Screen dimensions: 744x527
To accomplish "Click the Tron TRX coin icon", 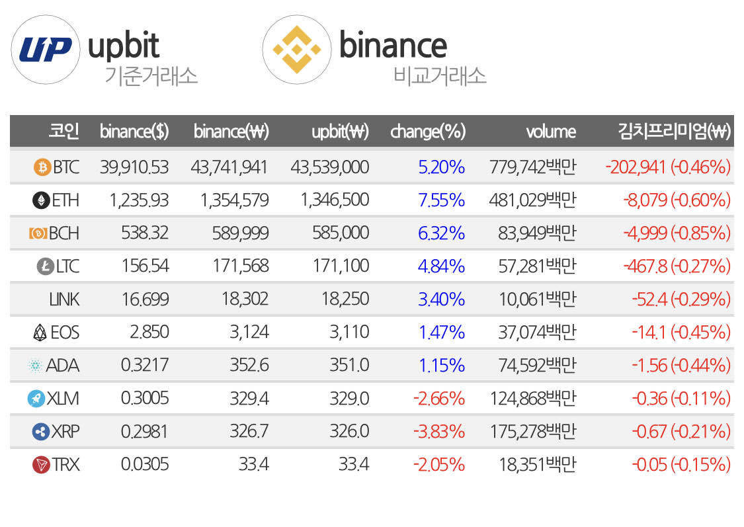I will pyautogui.click(x=41, y=465).
